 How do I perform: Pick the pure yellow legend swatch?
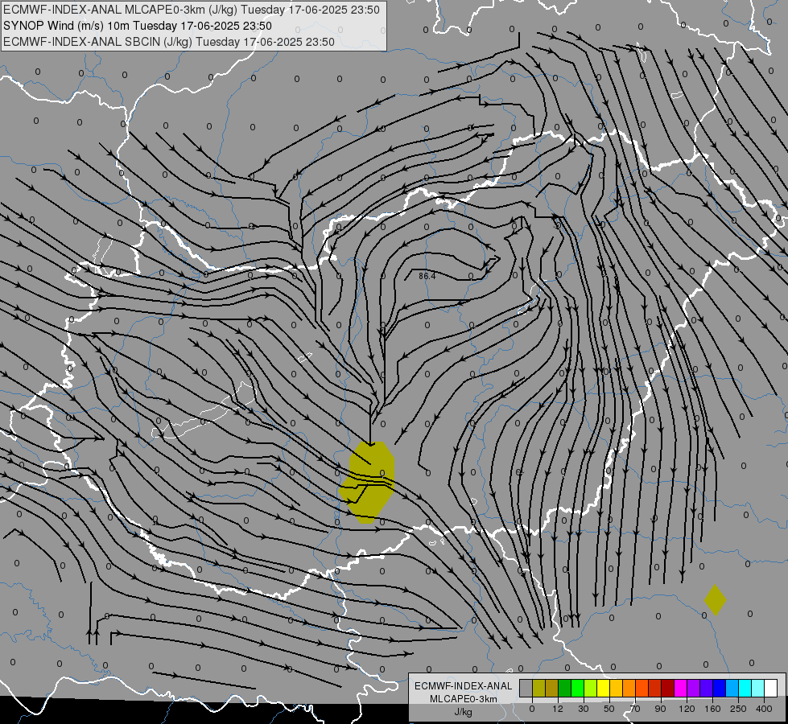(603, 688)
